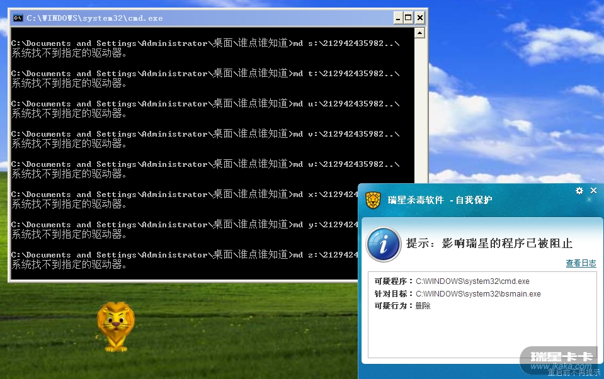Click the lion mascot on desktop
The width and height of the screenshot is (604, 379).
[115, 327]
